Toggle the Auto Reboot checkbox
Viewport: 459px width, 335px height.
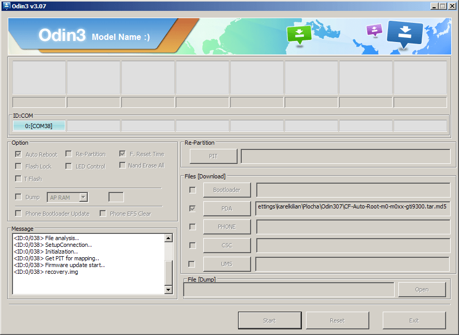(x=18, y=154)
